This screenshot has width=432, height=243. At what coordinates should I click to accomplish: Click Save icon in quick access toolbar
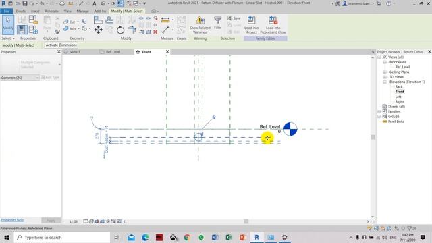25,3
